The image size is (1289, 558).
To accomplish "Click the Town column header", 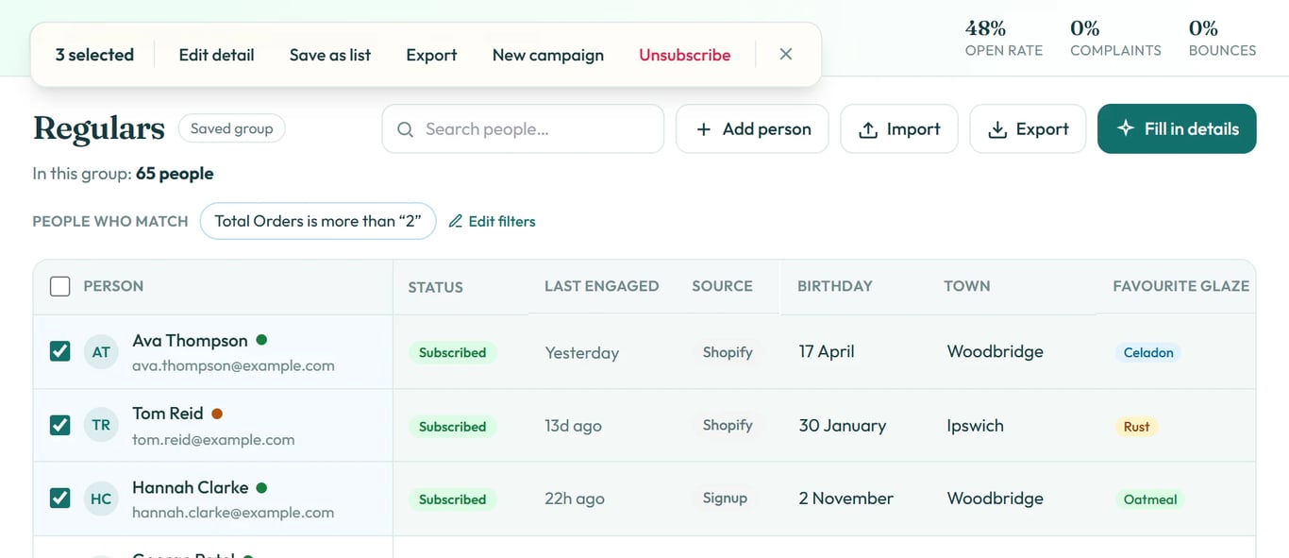I will click(967, 286).
